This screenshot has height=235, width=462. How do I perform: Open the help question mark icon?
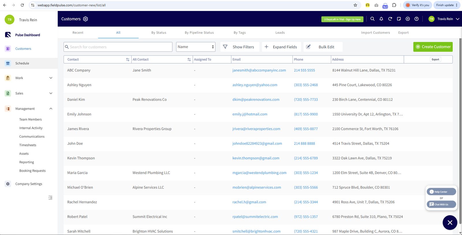416,19
